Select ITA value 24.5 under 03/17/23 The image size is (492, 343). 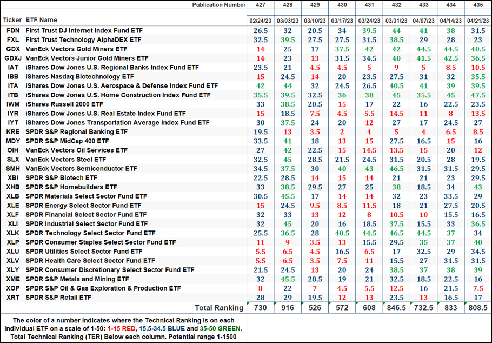coord(342,85)
